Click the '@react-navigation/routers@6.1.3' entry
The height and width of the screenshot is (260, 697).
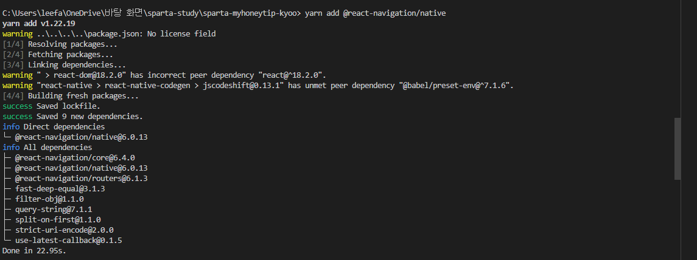click(x=82, y=179)
